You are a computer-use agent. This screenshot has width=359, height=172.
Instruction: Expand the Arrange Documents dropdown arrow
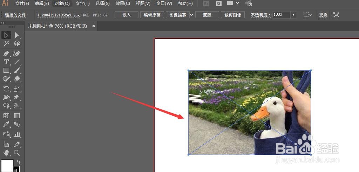pyautogui.click(x=237, y=3)
